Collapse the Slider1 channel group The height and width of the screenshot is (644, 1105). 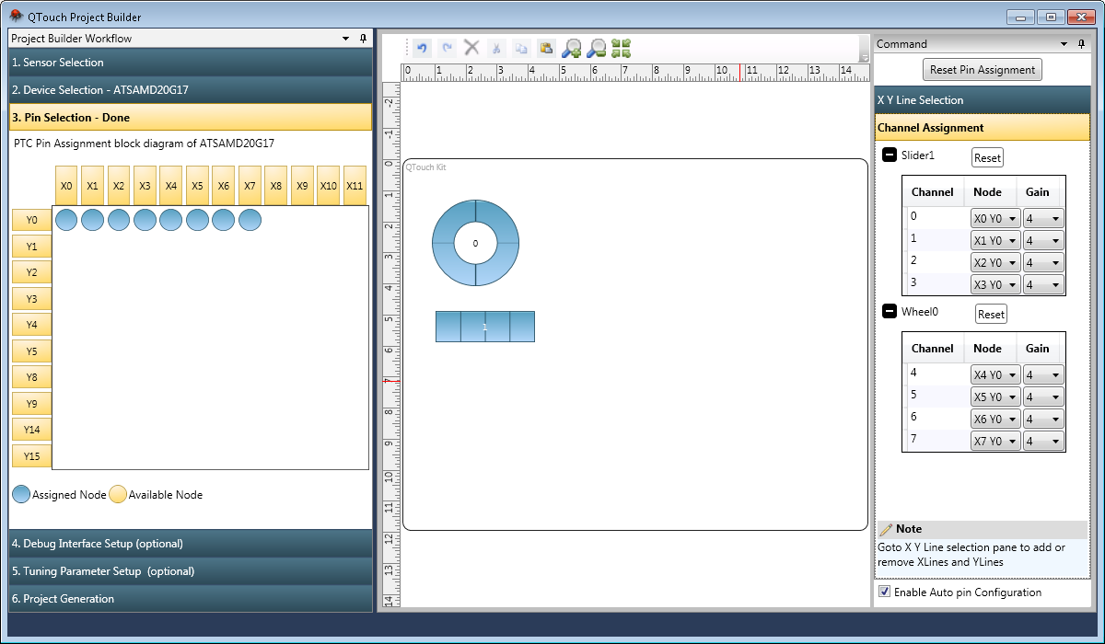[890, 155]
